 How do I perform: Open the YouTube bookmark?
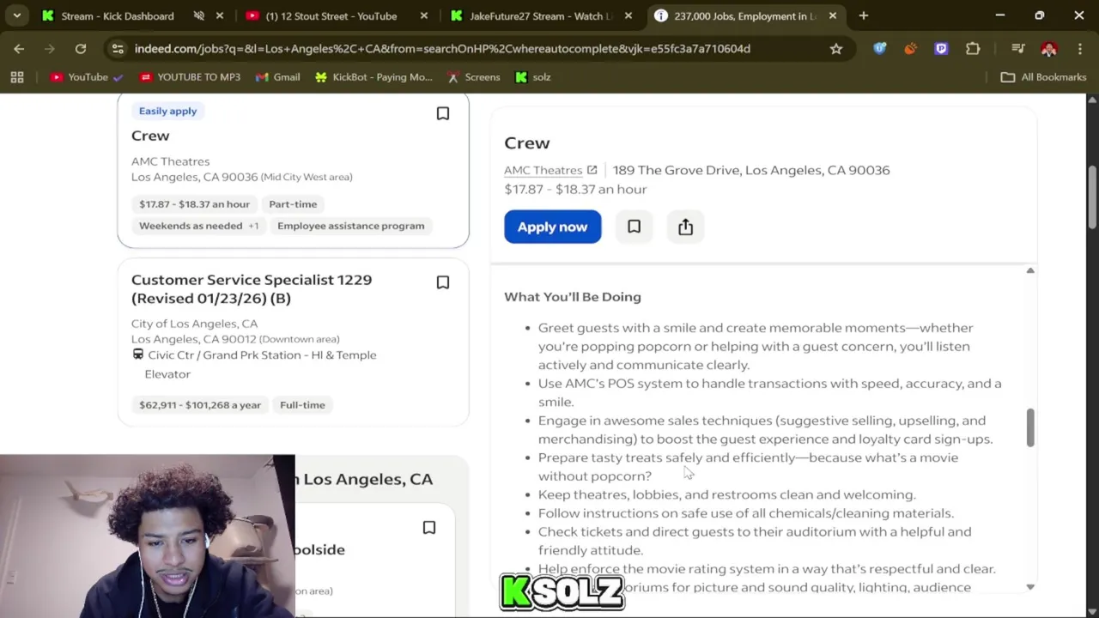point(79,77)
